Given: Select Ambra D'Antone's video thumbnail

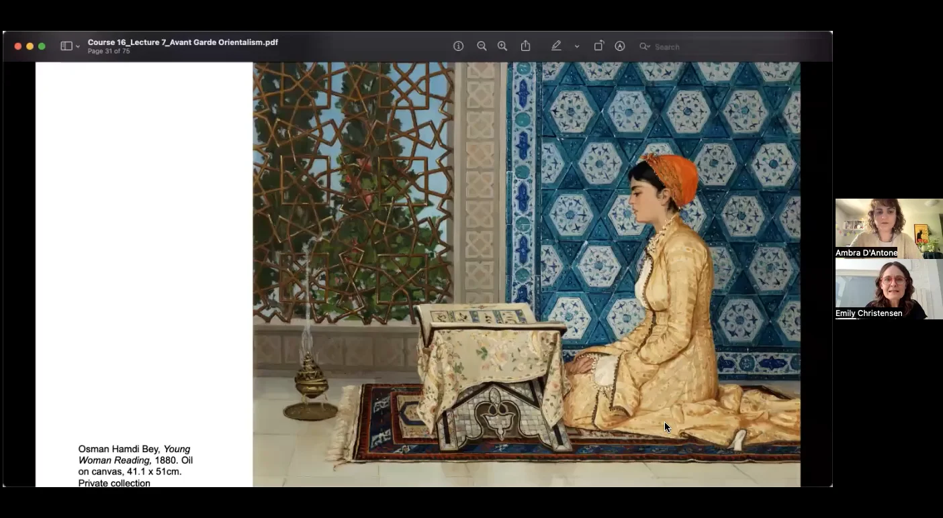Looking at the screenshot, I should point(889,228).
